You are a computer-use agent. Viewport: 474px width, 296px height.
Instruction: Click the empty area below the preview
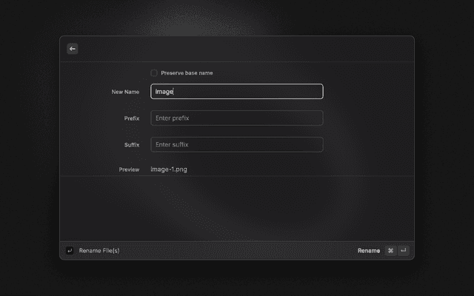pyautogui.click(x=237, y=207)
